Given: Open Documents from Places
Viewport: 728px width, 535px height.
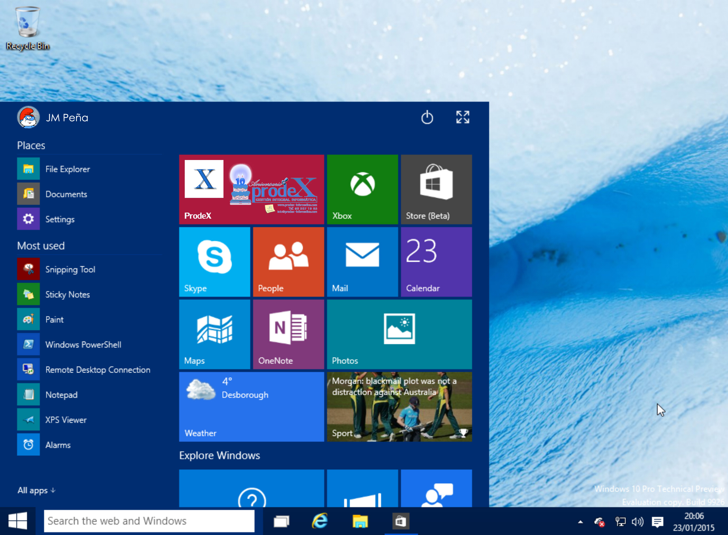Looking at the screenshot, I should [89, 194].
